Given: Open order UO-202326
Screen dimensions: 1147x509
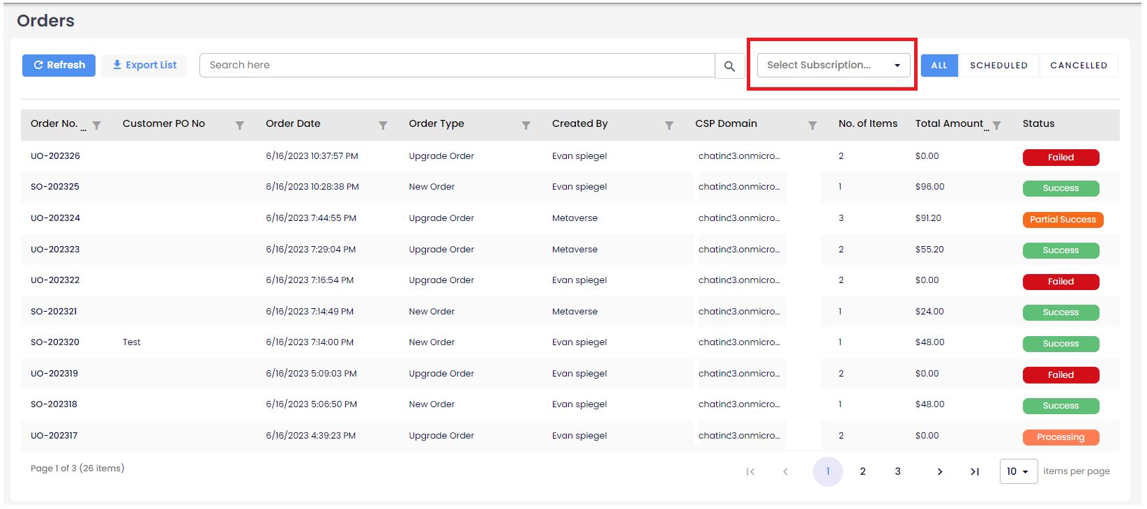Looking at the screenshot, I should (x=55, y=156).
